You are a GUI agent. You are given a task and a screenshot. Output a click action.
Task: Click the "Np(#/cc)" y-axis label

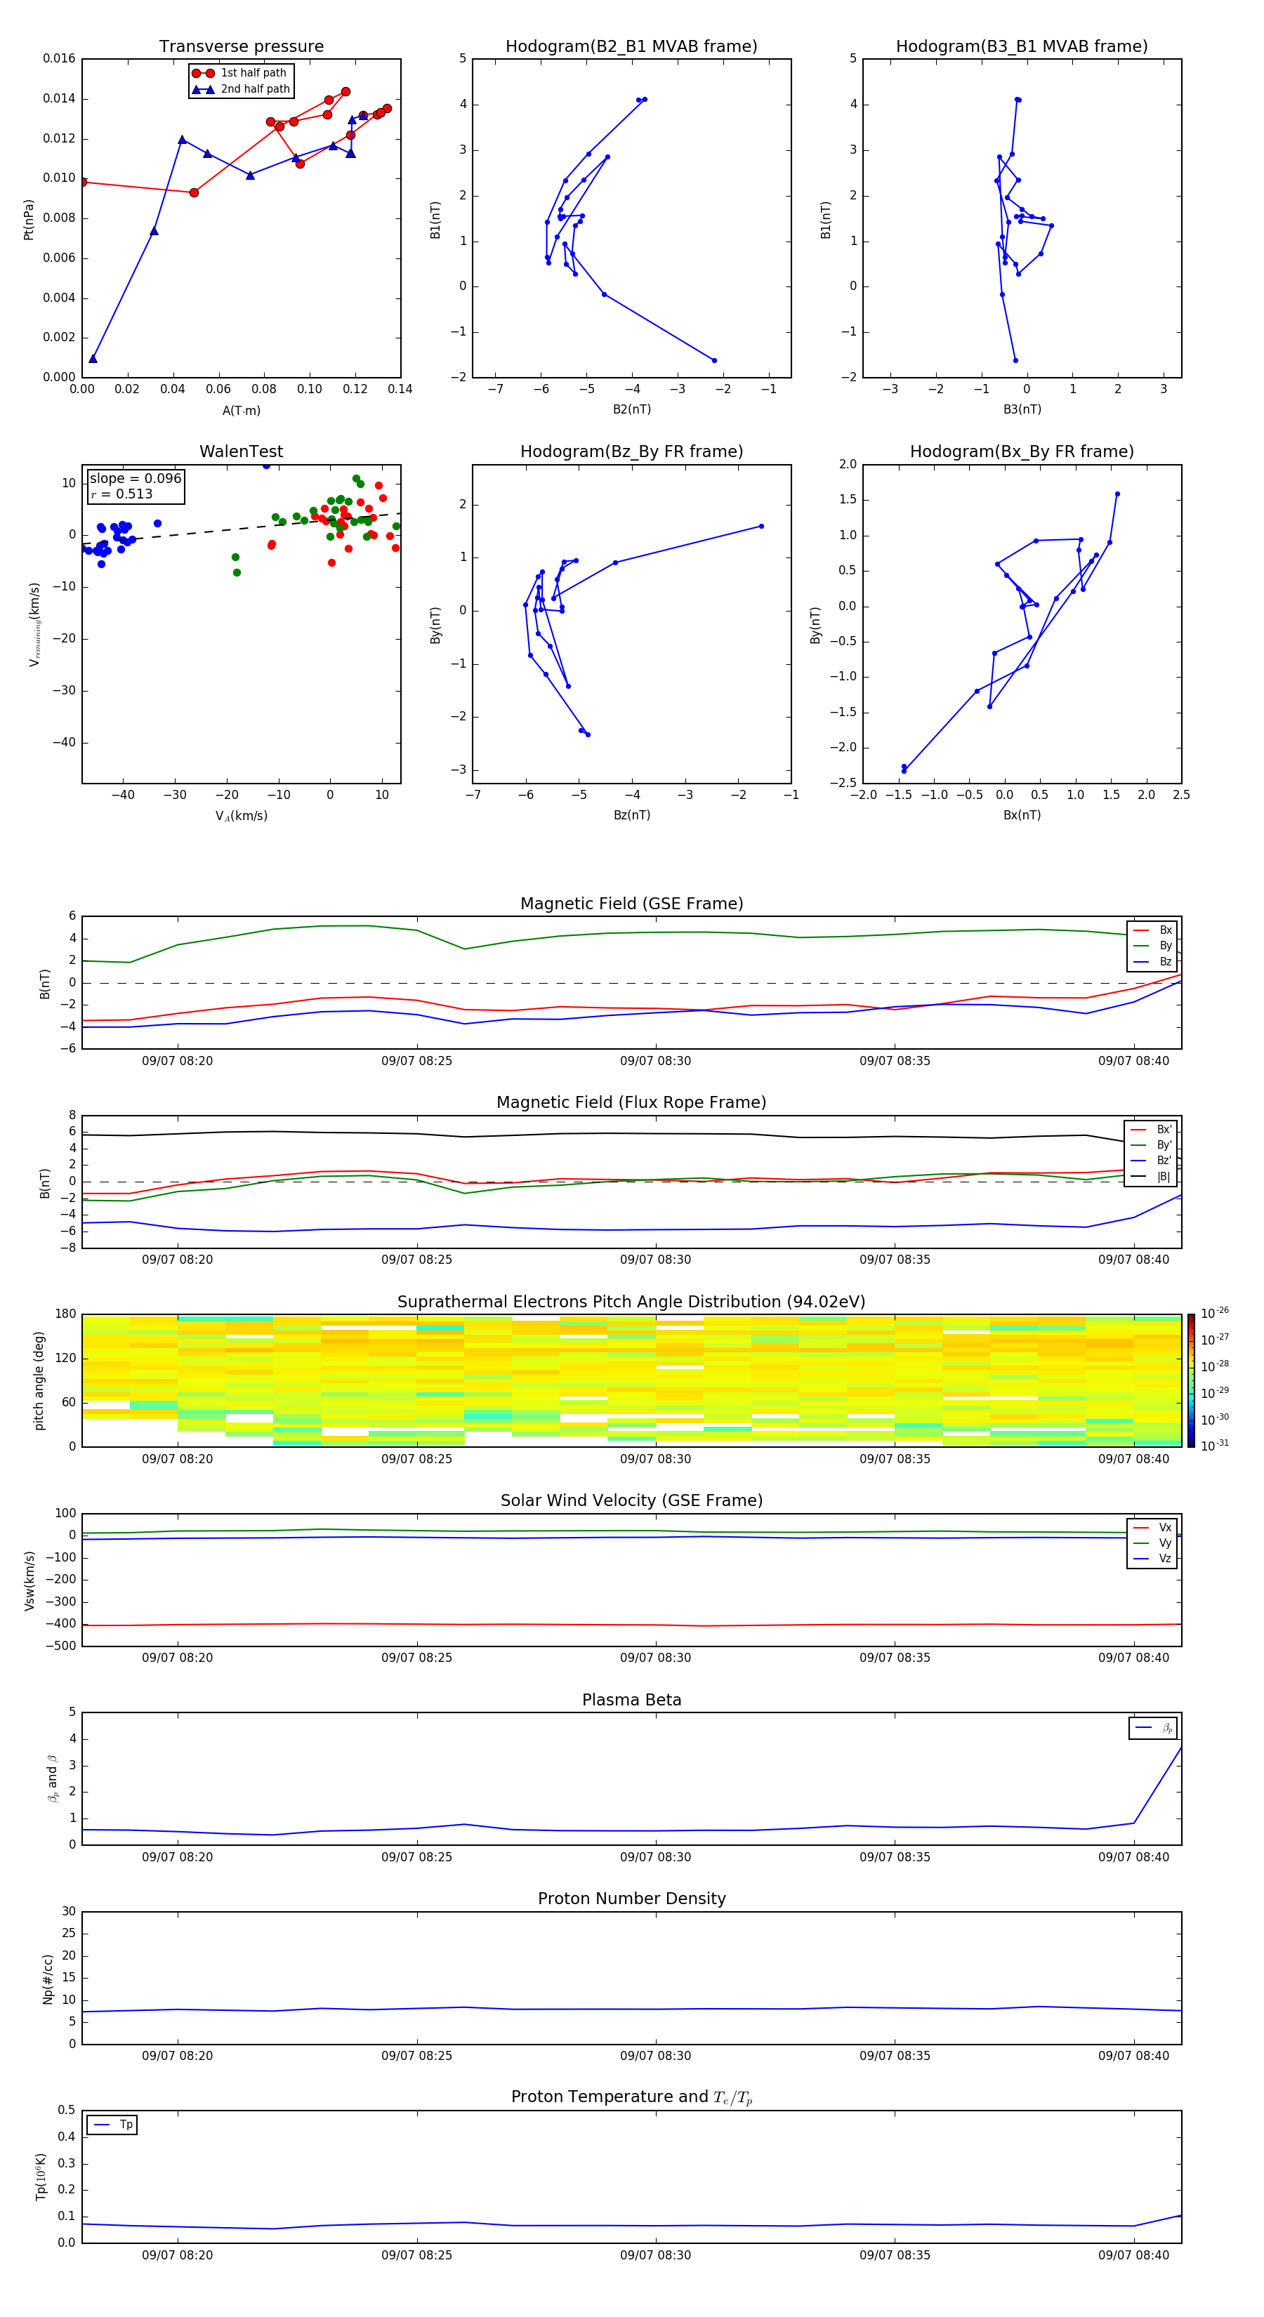[48, 1979]
